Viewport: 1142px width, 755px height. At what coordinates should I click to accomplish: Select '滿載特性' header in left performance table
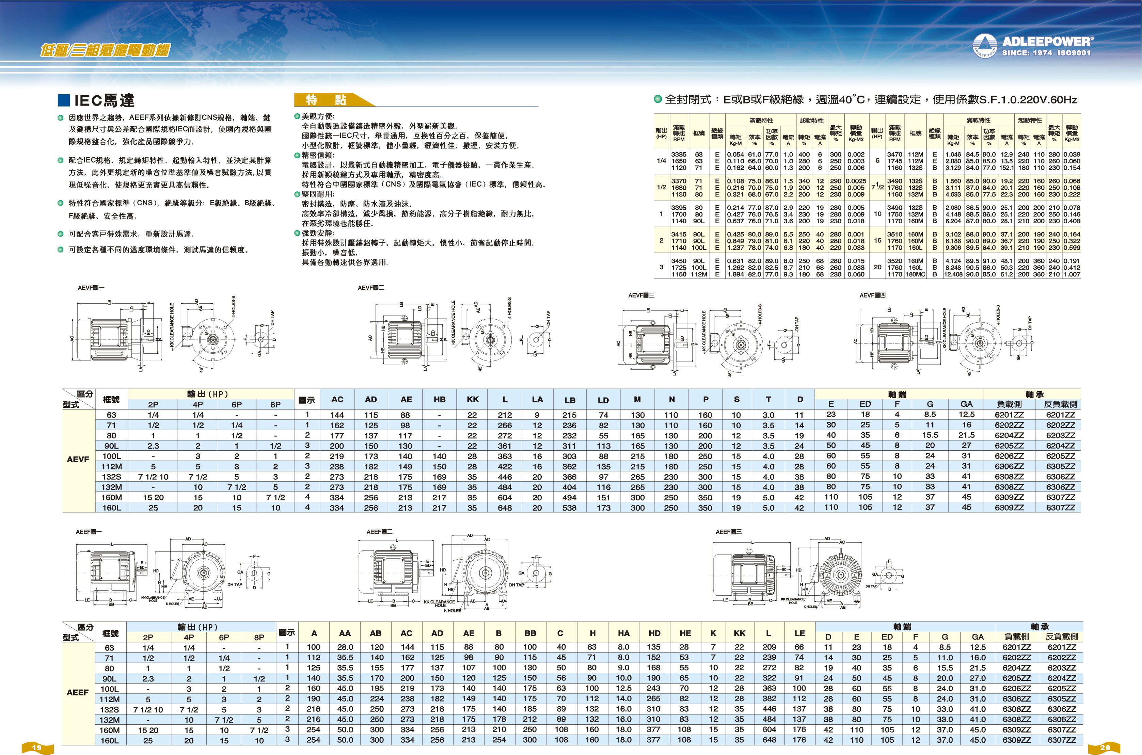[x=761, y=121]
